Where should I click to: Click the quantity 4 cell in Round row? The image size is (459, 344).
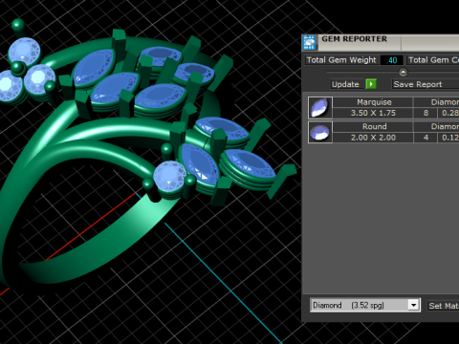[x=426, y=138]
